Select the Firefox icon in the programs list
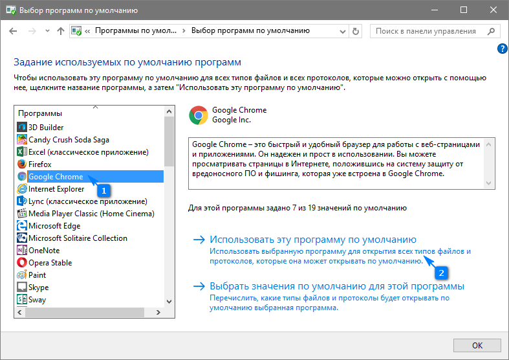This screenshot has width=509, height=360. pyautogui.click(x=22, y=164)
